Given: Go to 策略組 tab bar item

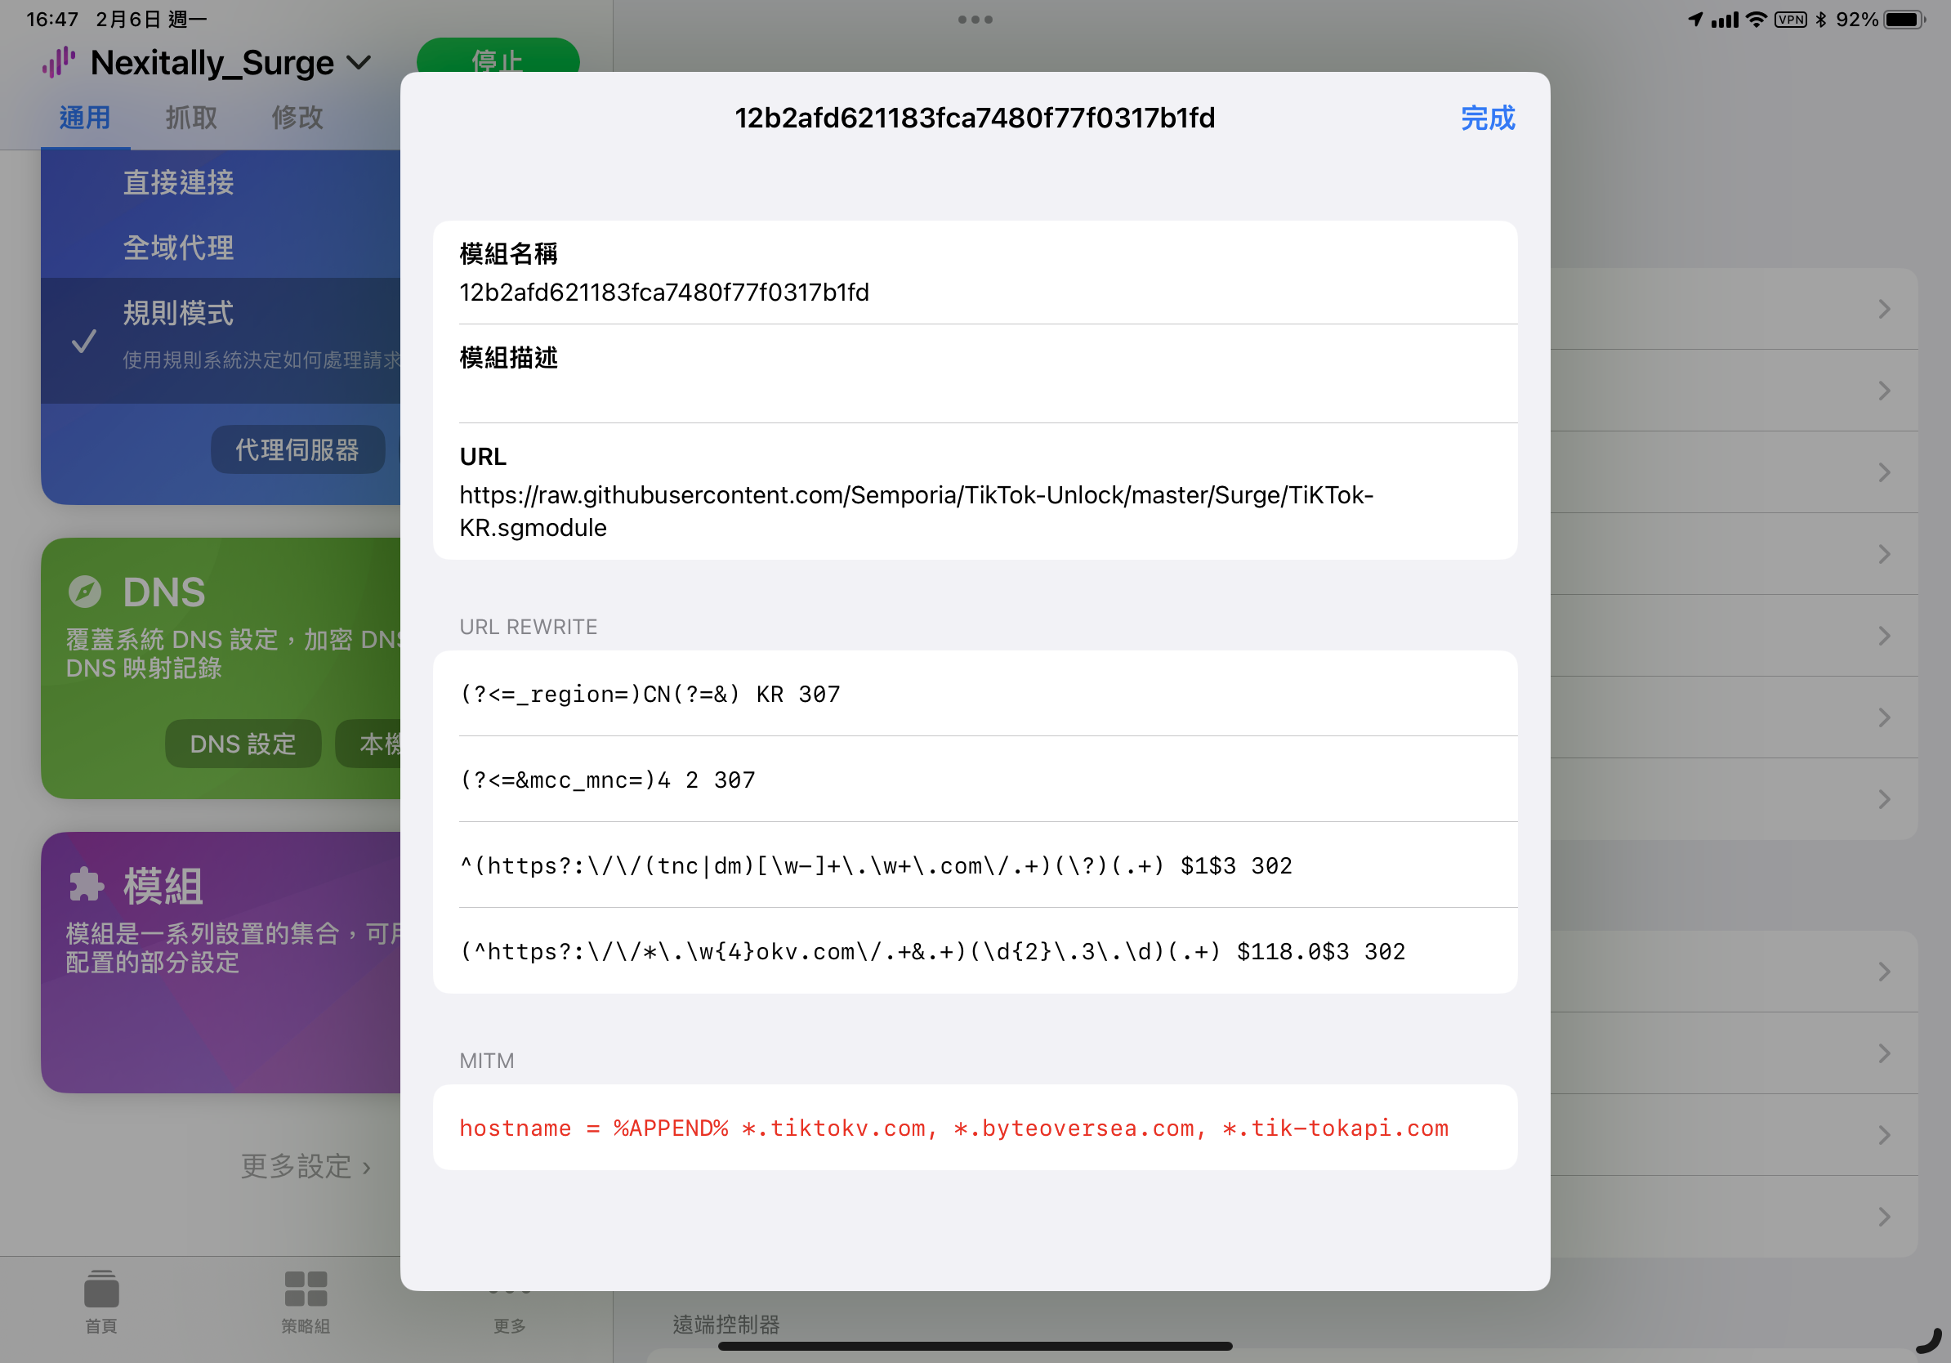Looking at the screenshot, I should tap(306, 1301).
